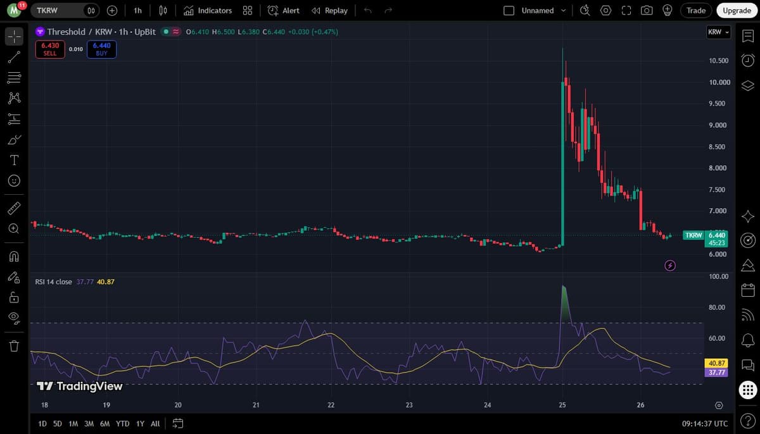The image size is (760, 434).
Task: Open the Fibonacci retracement tools
Action: [14, 78]
